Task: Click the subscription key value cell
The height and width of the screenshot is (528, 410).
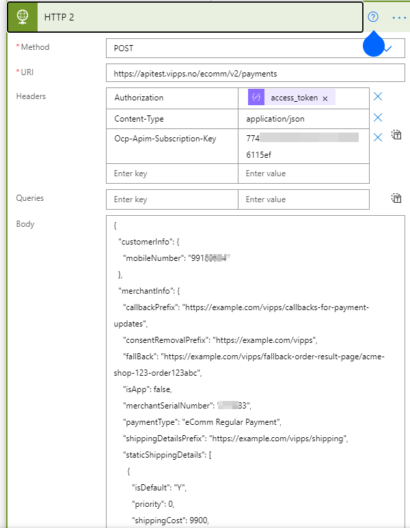Action: tap(303, 146)
